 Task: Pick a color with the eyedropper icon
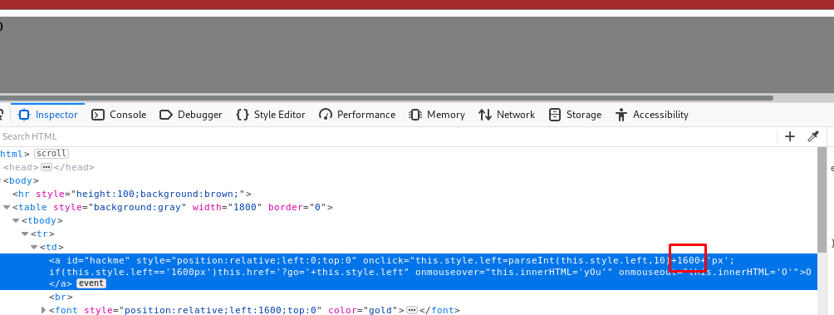pyautogui.click(x=812, y=137)
